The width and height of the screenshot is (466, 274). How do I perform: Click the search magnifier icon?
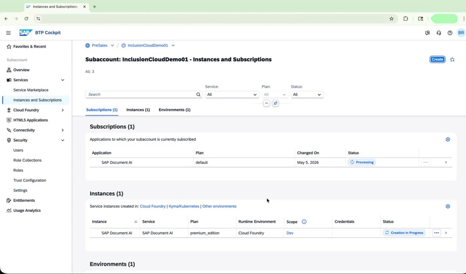pyautogui.click(x=198, y=95)
